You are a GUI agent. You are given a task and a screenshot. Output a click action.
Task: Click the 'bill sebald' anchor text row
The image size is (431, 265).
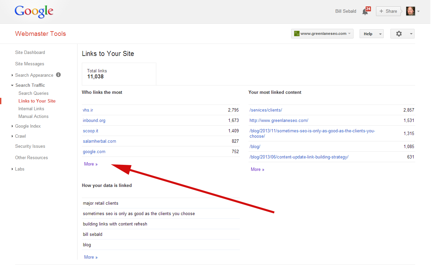(161, 234)
